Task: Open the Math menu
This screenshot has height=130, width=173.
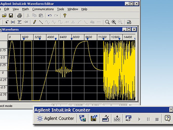Action: (x=25, y=9)
